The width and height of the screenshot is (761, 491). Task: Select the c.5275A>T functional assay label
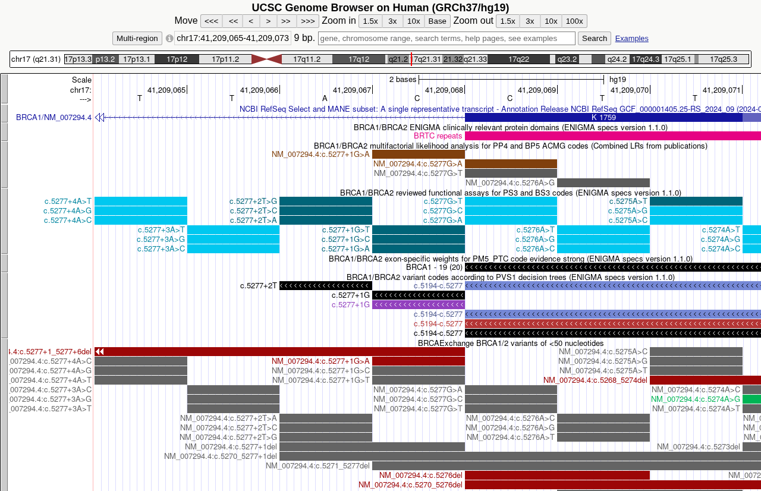(x=628, y=201)
